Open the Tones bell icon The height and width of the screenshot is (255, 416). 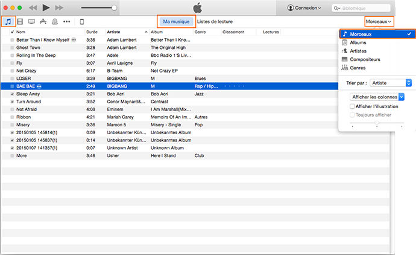pos(55,22)
